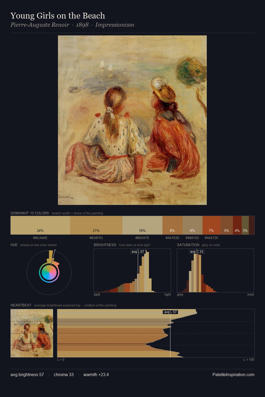Click the title Young Girls on the Beach
Image resolution: width=265 pixels, height=397 pixels.
tap(58, 16)
